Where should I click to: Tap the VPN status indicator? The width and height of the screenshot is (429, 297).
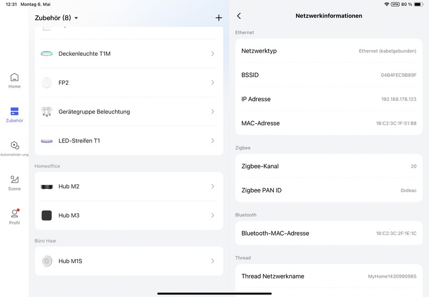pyautogui.click(x=395, y=4)
